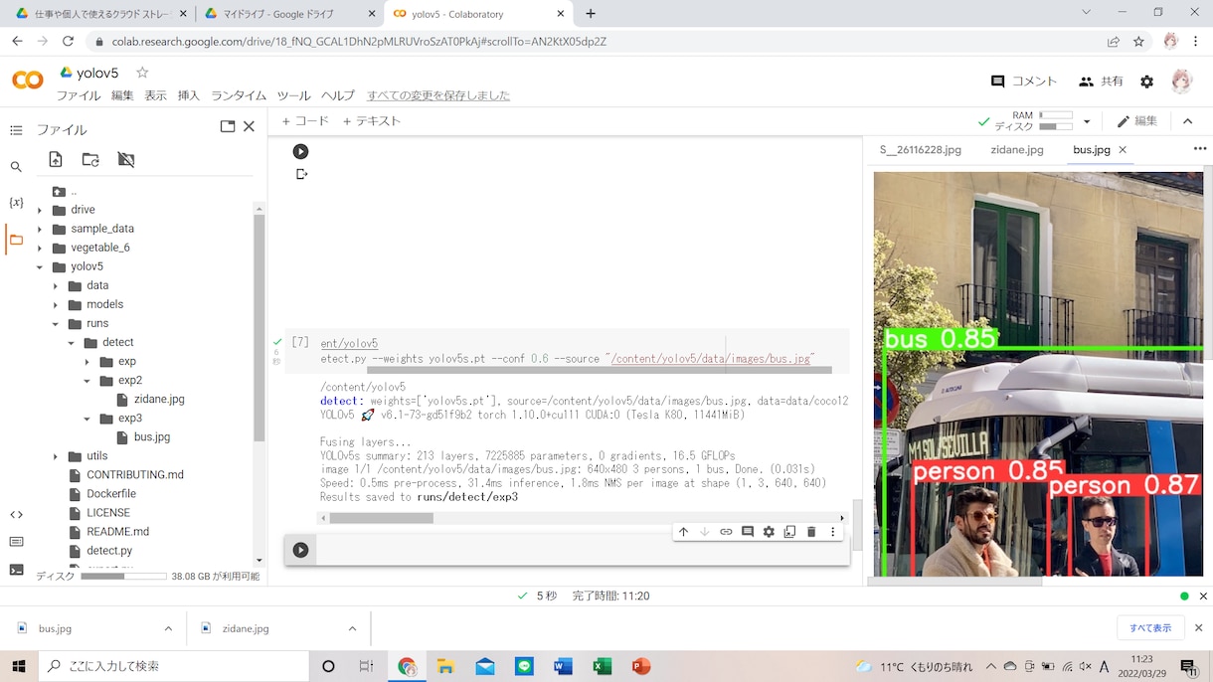Open the ファイル menu
The image size is (1213, 682).
click(79, 95)
